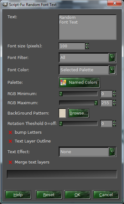Screen dimensions: 124x204
Task: Decrease font size with down arrow
Action: click(87, 48)
